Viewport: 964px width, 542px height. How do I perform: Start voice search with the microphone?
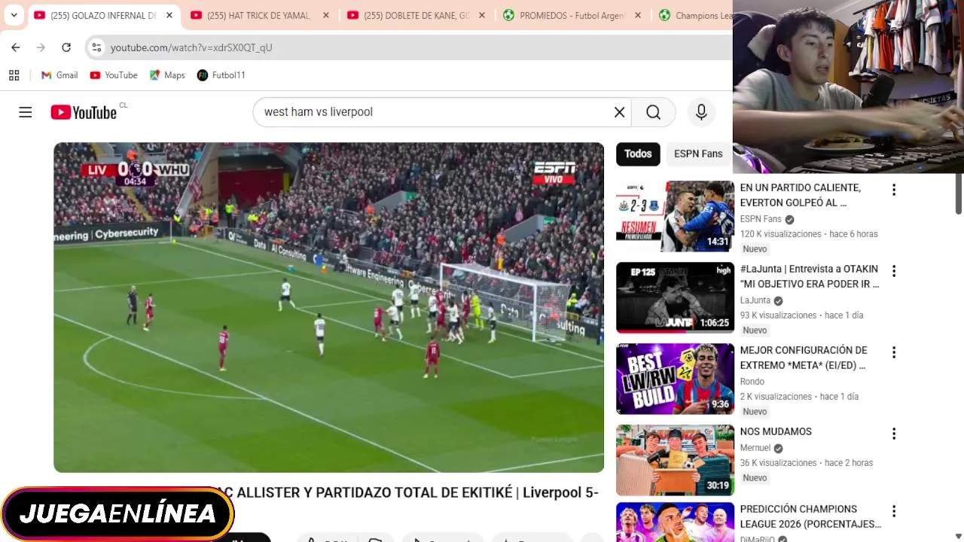(701, 112)
